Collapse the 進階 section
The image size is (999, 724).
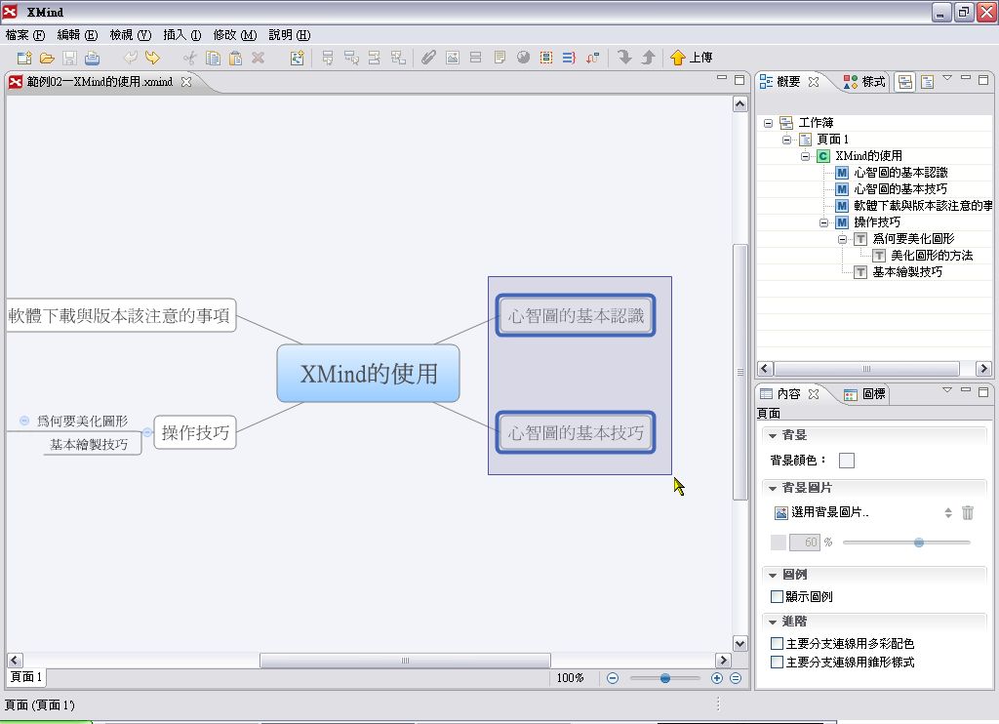click(773, 622)
